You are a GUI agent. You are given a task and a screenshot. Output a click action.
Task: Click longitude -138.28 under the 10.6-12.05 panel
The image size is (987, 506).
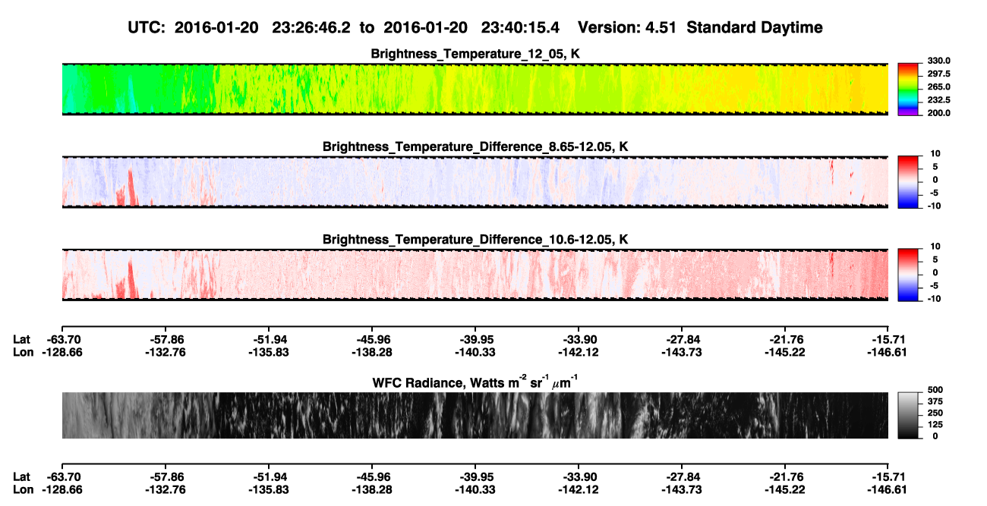(372, 352)
